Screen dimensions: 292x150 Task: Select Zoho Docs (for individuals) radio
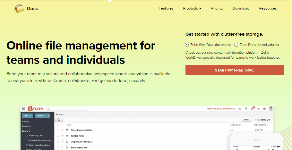point(236,45)
